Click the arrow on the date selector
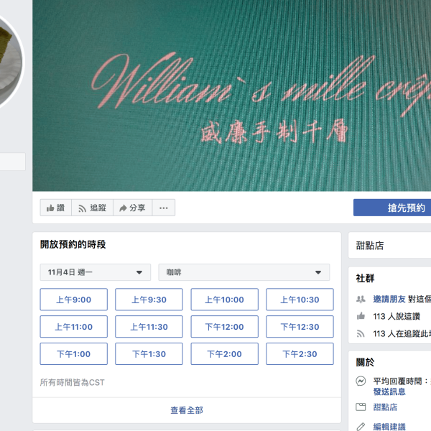Image resolution: width=431 pixels, height=431 pixels. pos(139,272)
